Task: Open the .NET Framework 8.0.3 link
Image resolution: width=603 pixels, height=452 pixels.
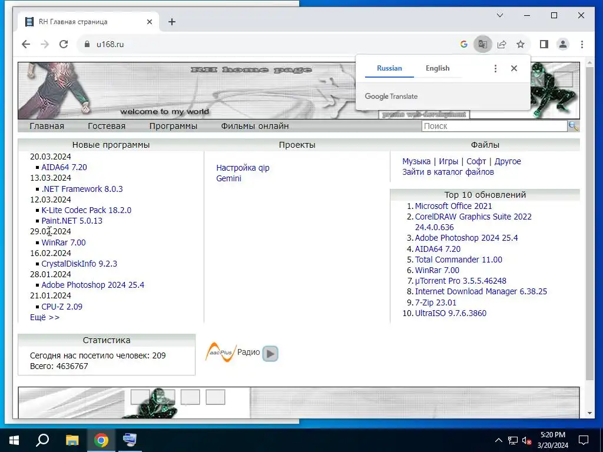Action: click(x=82, y=189)
